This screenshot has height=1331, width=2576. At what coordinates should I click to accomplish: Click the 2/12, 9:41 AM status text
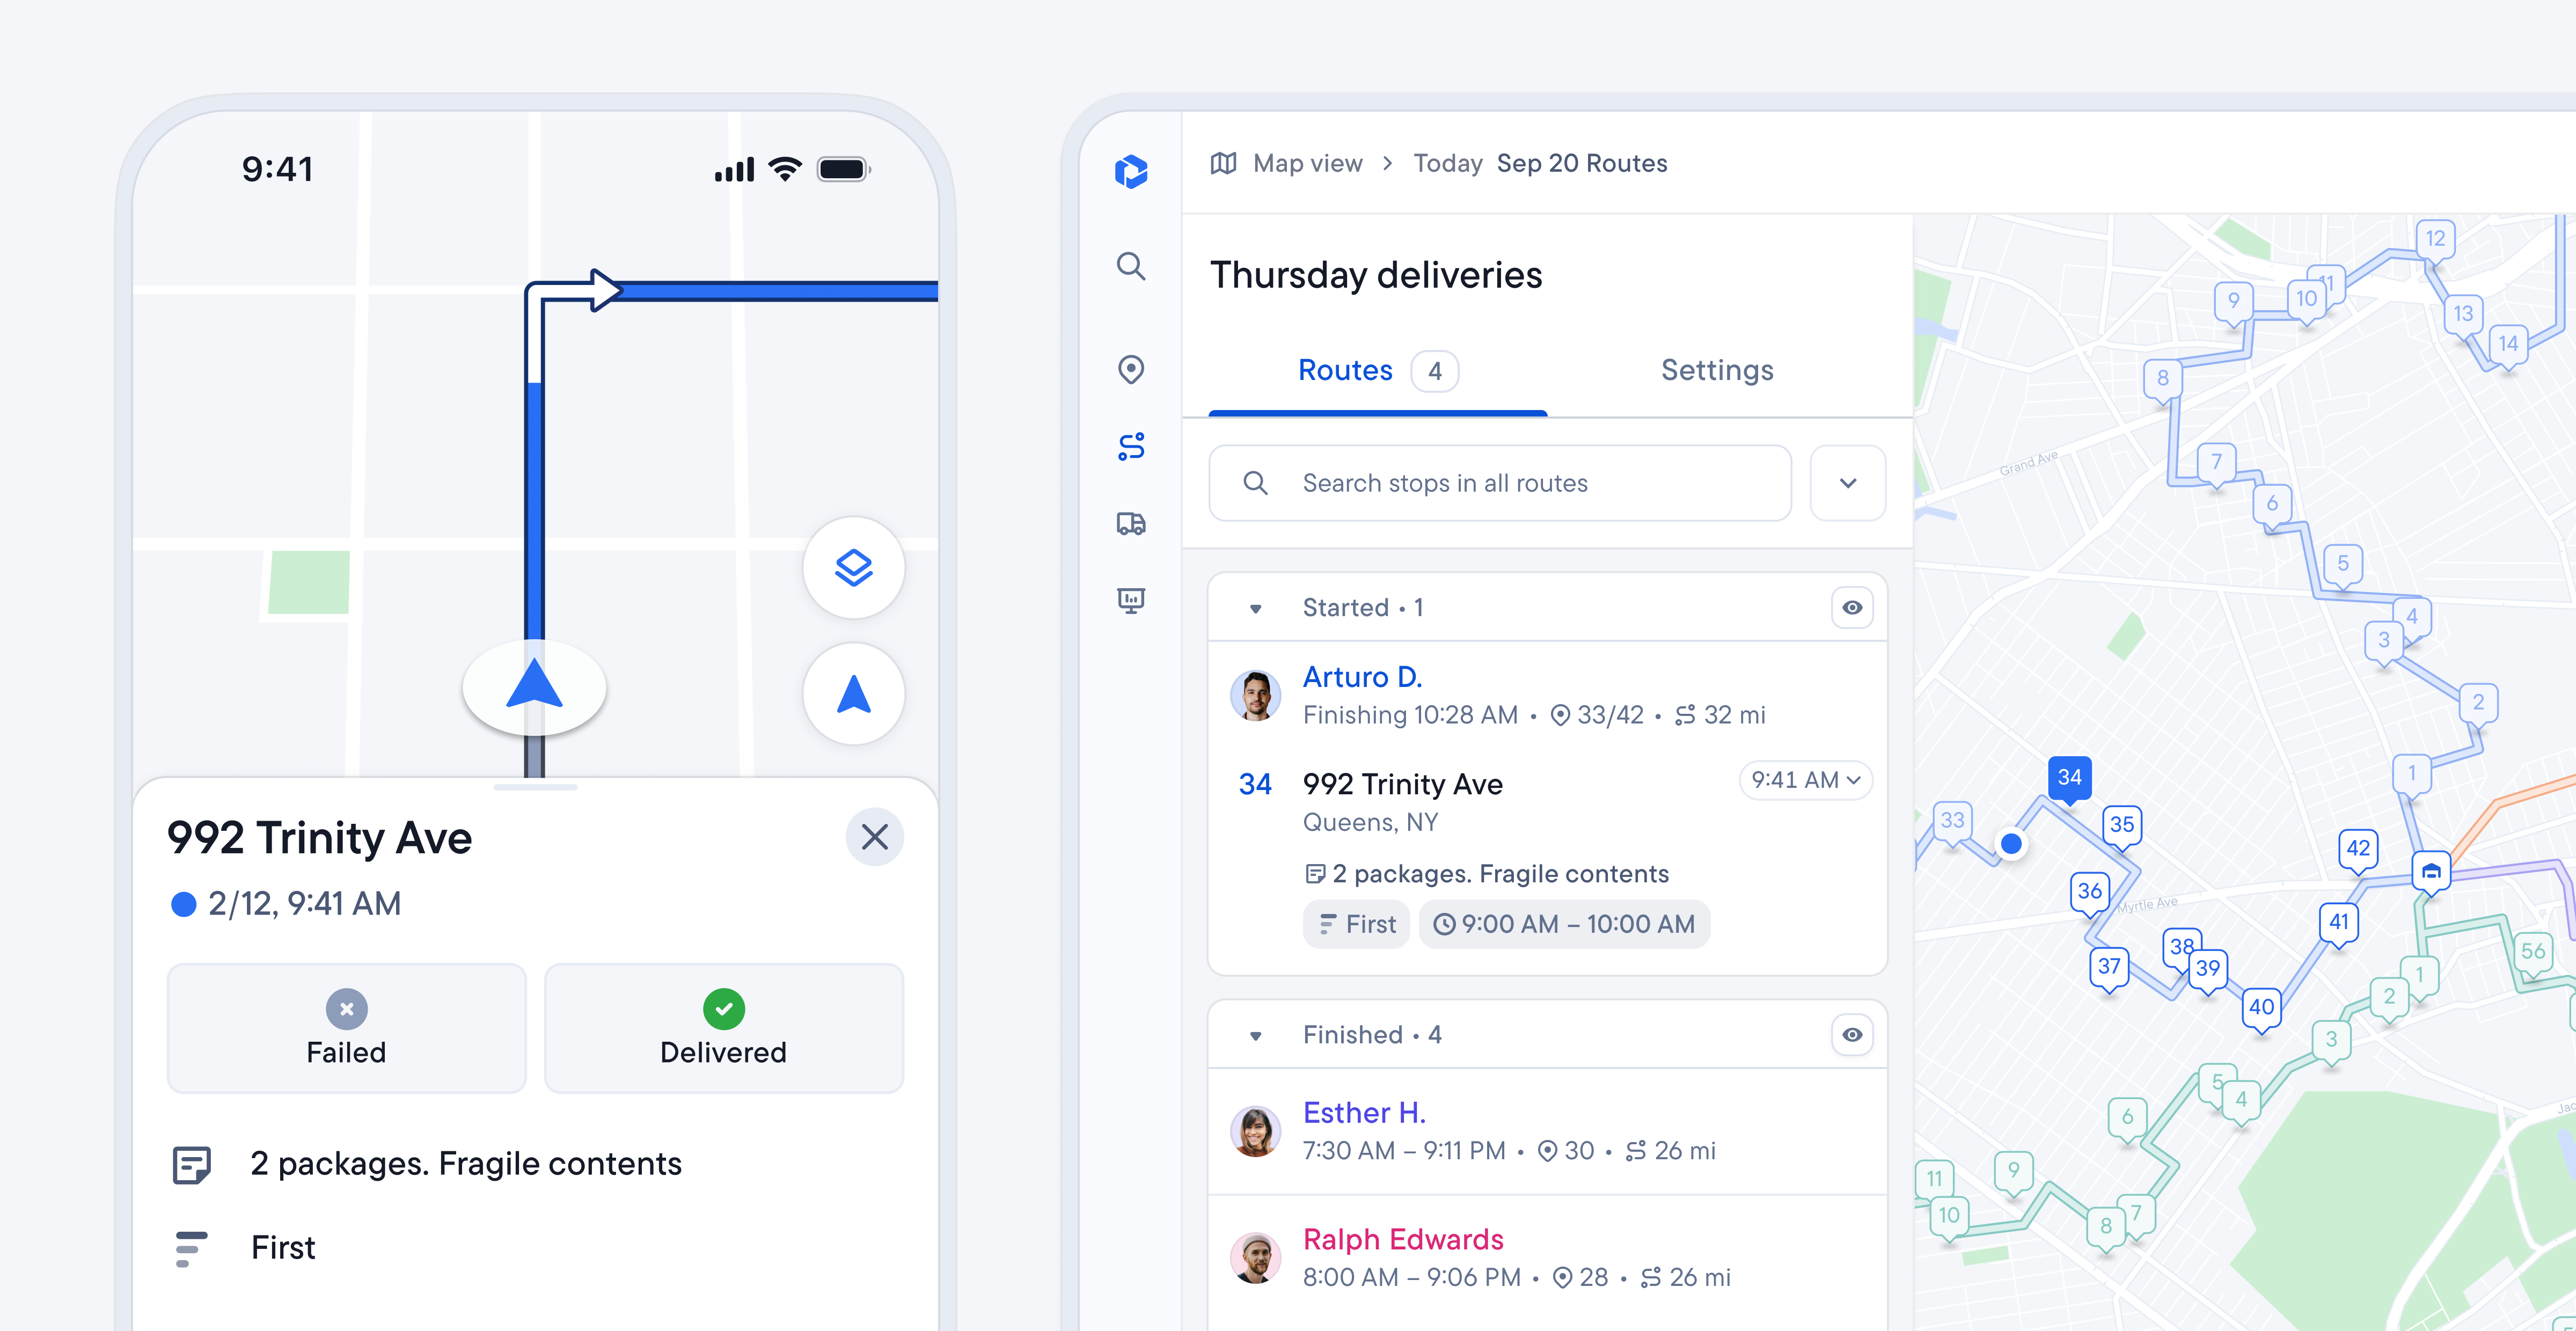click(x=304, y=904)
